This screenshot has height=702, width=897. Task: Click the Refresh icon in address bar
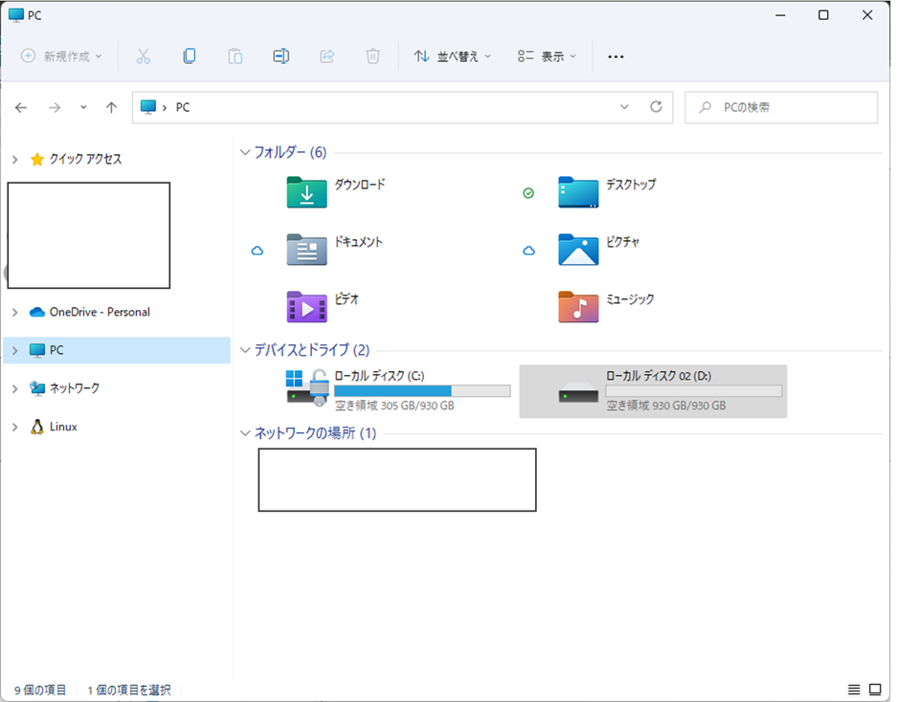(x=656, y=107)
